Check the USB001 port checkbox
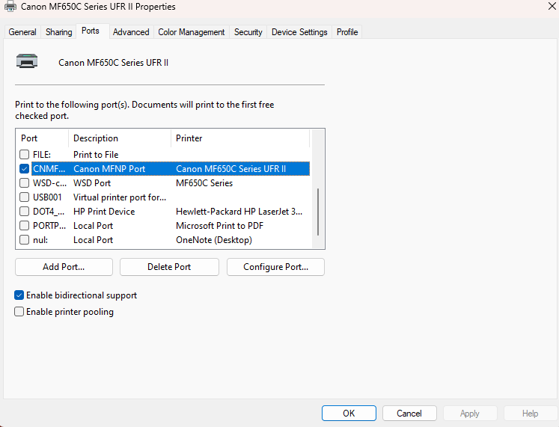559x427 pixels. (x=25, y=197)
